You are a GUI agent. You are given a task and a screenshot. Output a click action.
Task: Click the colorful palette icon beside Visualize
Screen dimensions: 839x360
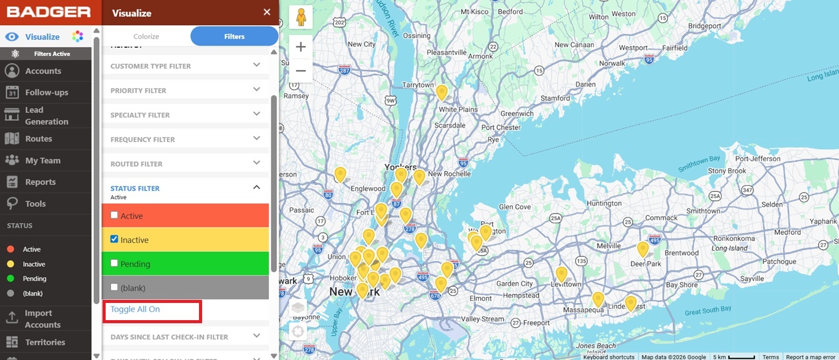[77, 37]
